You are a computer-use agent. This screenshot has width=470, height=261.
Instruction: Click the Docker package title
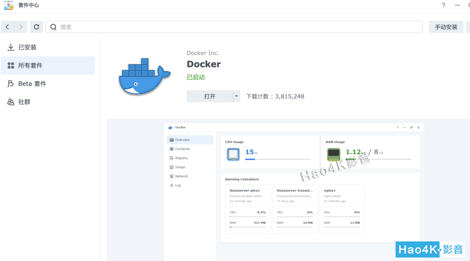click(x=204, y=64)
